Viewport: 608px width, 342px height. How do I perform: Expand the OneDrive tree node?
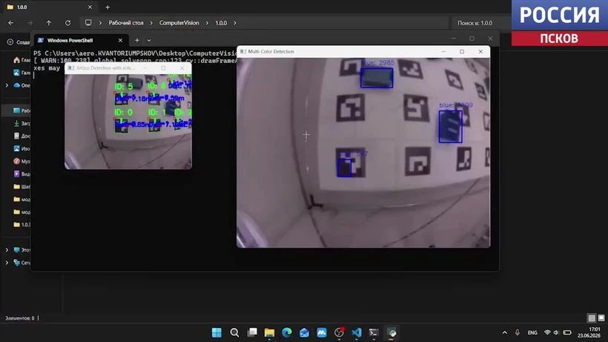coord(7,85)
